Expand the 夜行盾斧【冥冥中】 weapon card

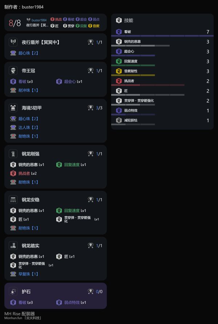pos(56,42)
